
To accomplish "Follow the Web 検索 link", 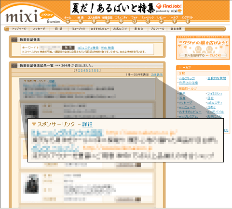I will pos(108,48).
